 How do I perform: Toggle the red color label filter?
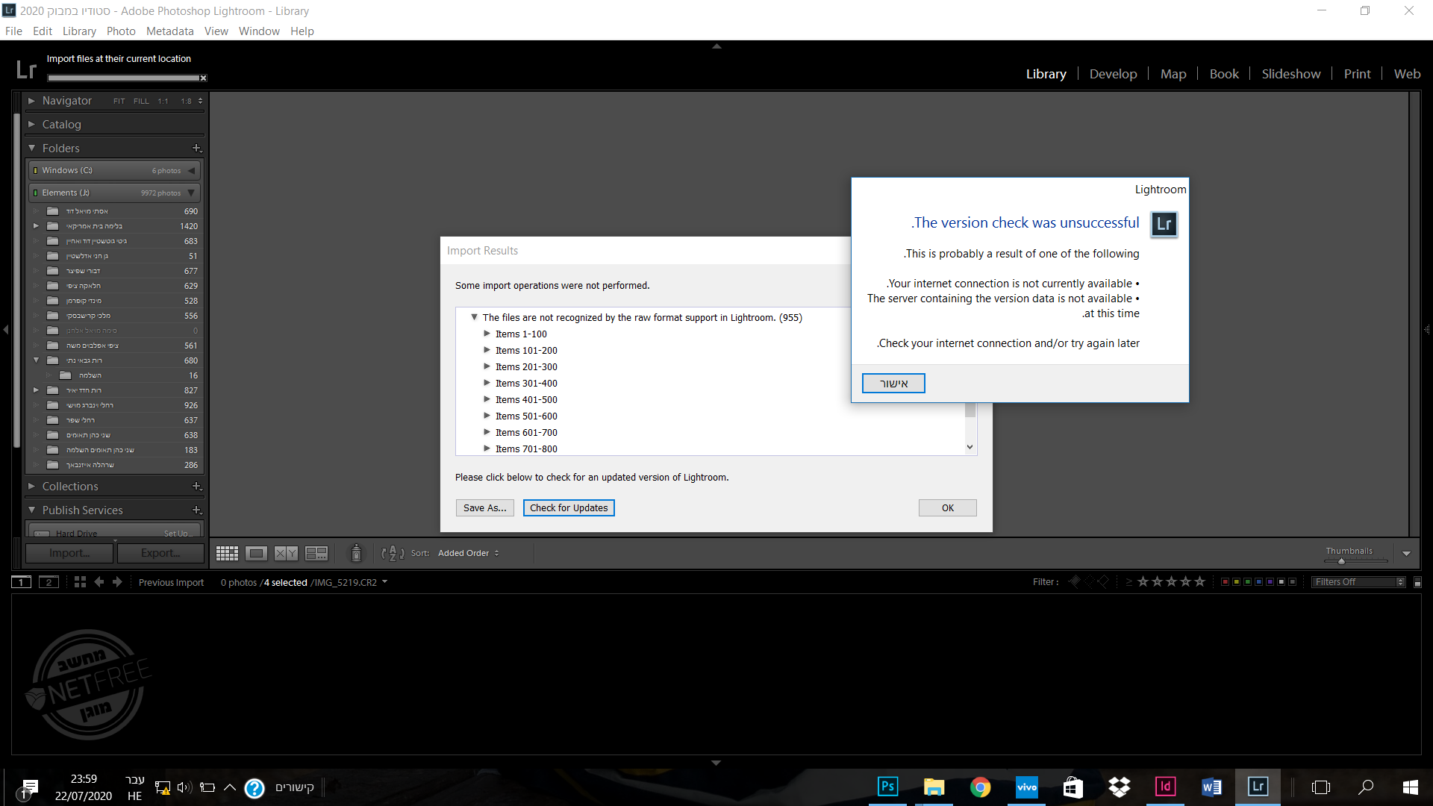point(1225,582)
